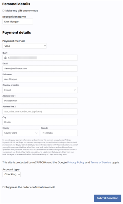
Task: Open the Terms of Service link
Action: (101, 162)
